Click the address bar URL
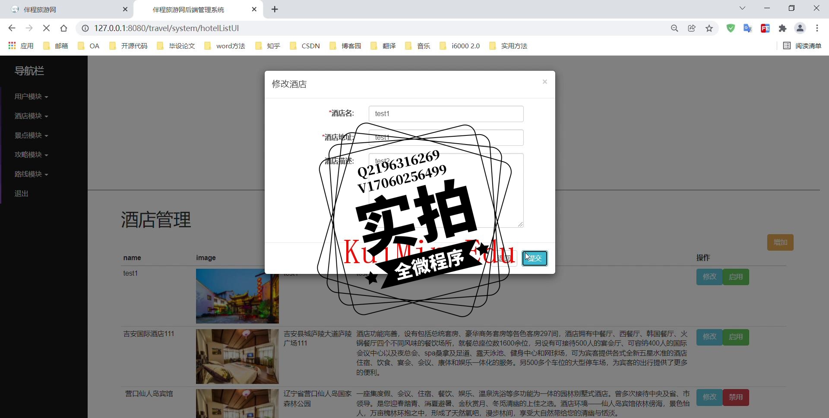This screenshot has height=418, width=829. pyautogui.click(x=167, y=28)
